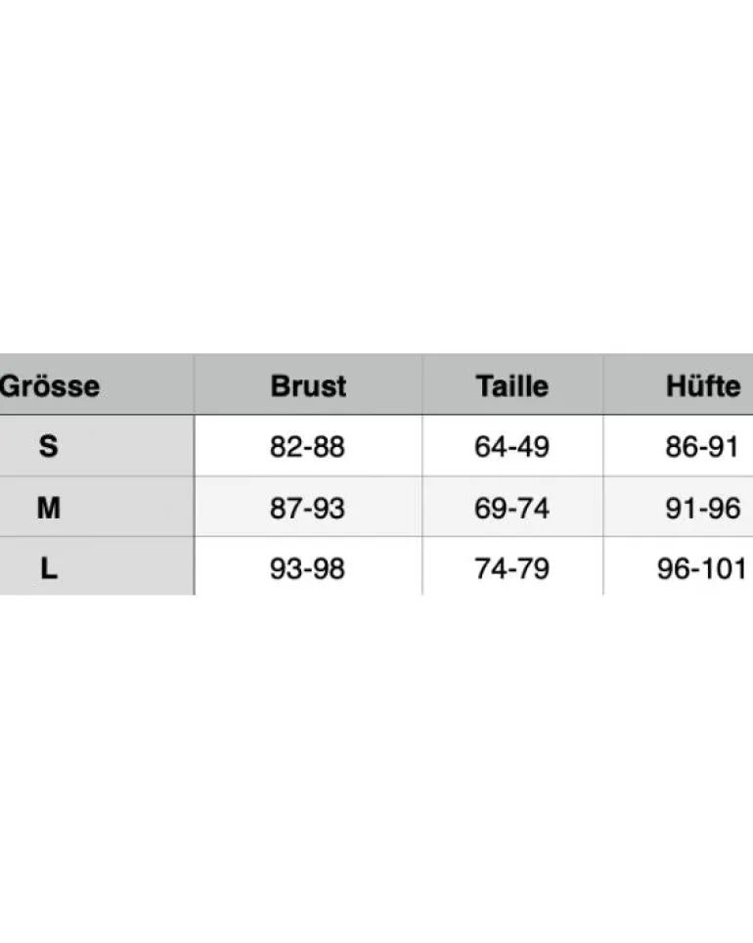This screenshot has width=753, height=943.
Task: Click the Brust column header
Action: (x=308, y=385)
